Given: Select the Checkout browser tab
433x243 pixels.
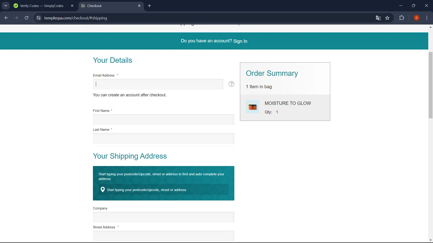Looking at the screenshot, I should (x=111, y=6).
